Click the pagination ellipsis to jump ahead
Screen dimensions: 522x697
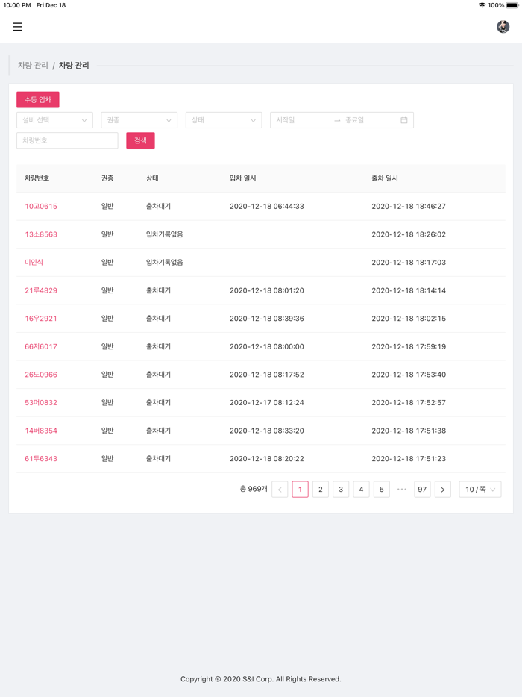point(402,490)
